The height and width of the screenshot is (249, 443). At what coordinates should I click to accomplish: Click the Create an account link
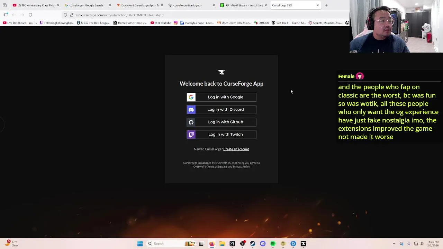tap(236, 149)
